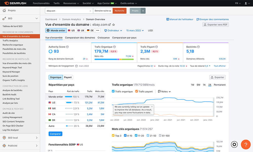The image size is (253, 152).
Task: Click the more countries ellipsis button
Action: coord(98,31)
